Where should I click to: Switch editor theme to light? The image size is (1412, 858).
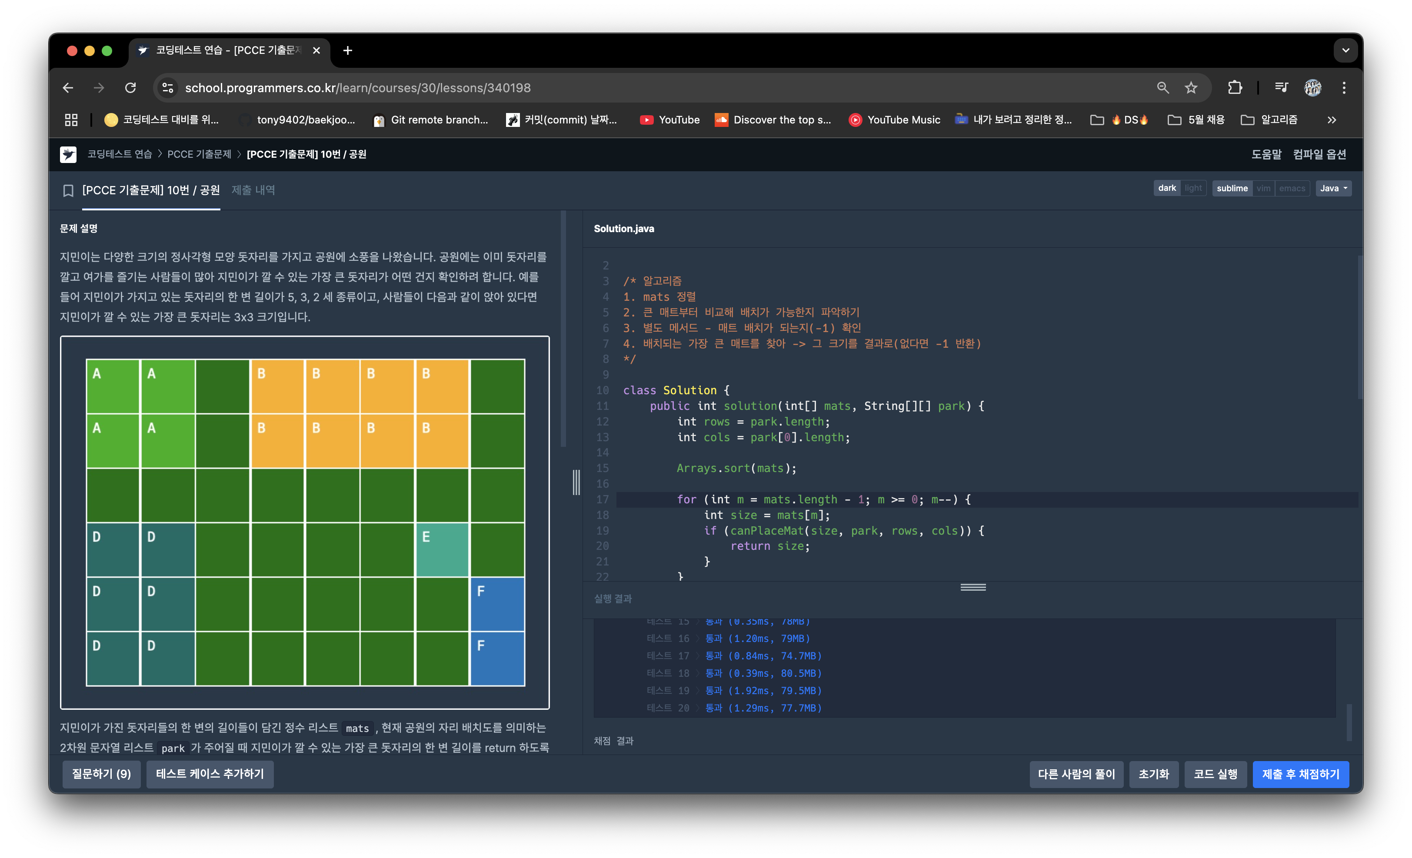tap(1193, 188)
